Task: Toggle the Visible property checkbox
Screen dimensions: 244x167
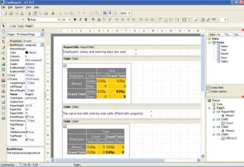Action: [26, 140]
